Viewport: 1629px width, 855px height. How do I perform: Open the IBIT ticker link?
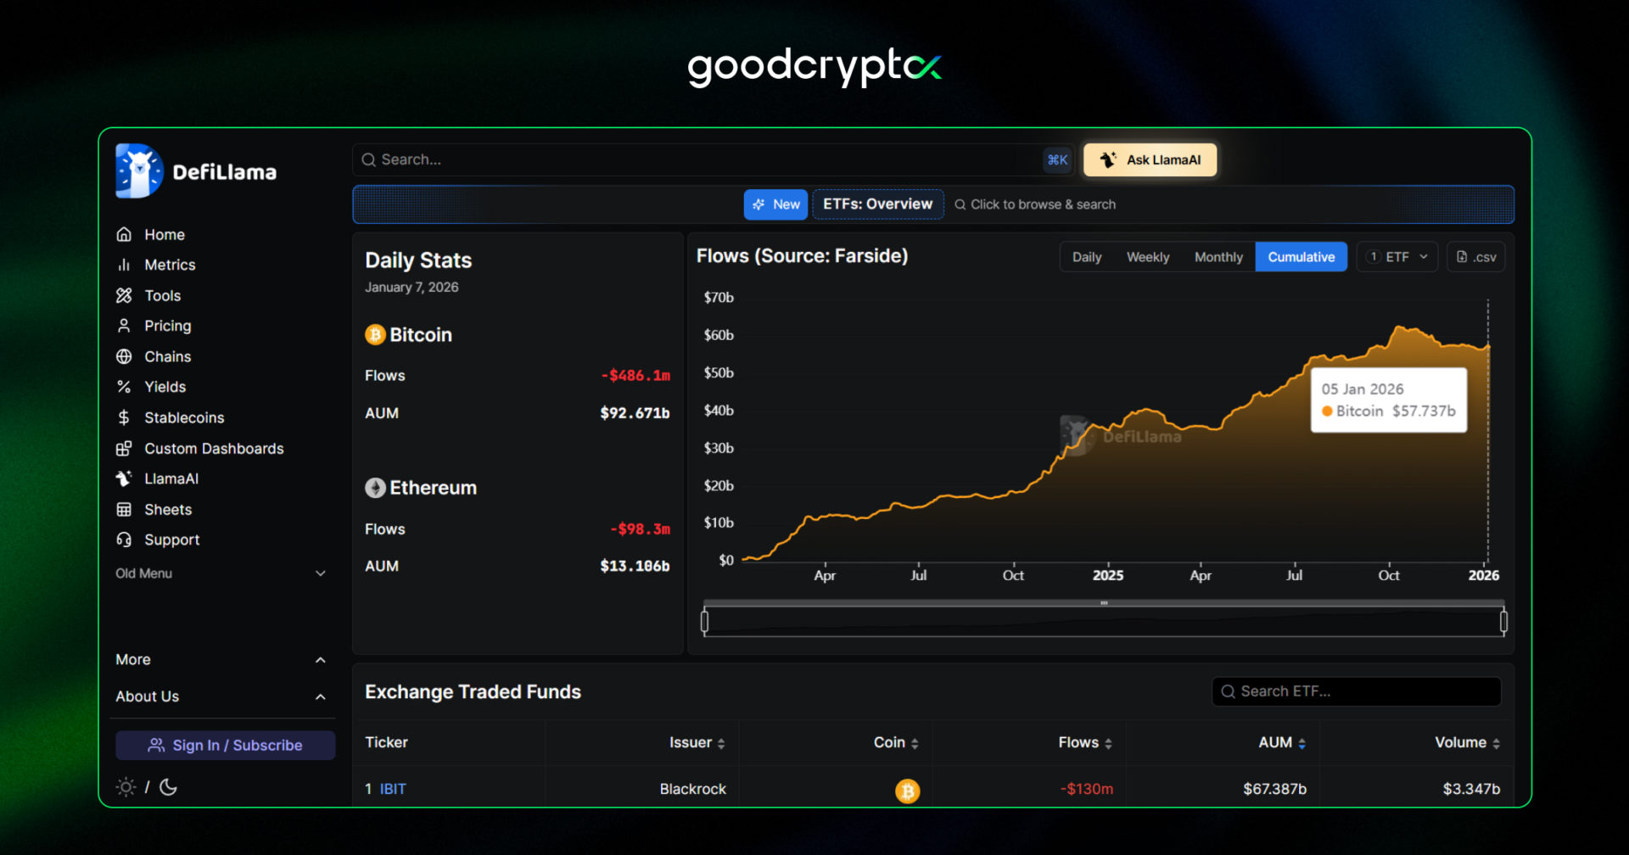[x=393, y=789]
